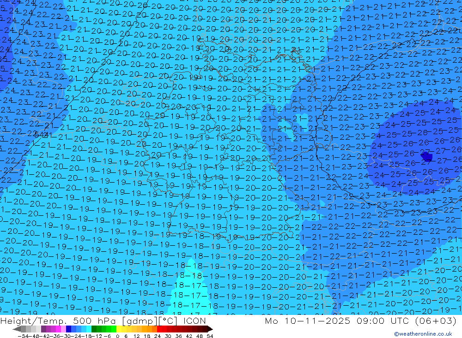Pick the dark blue legend swatch at -30
This screenshot has height=338, width=462.
coord(69,329)
